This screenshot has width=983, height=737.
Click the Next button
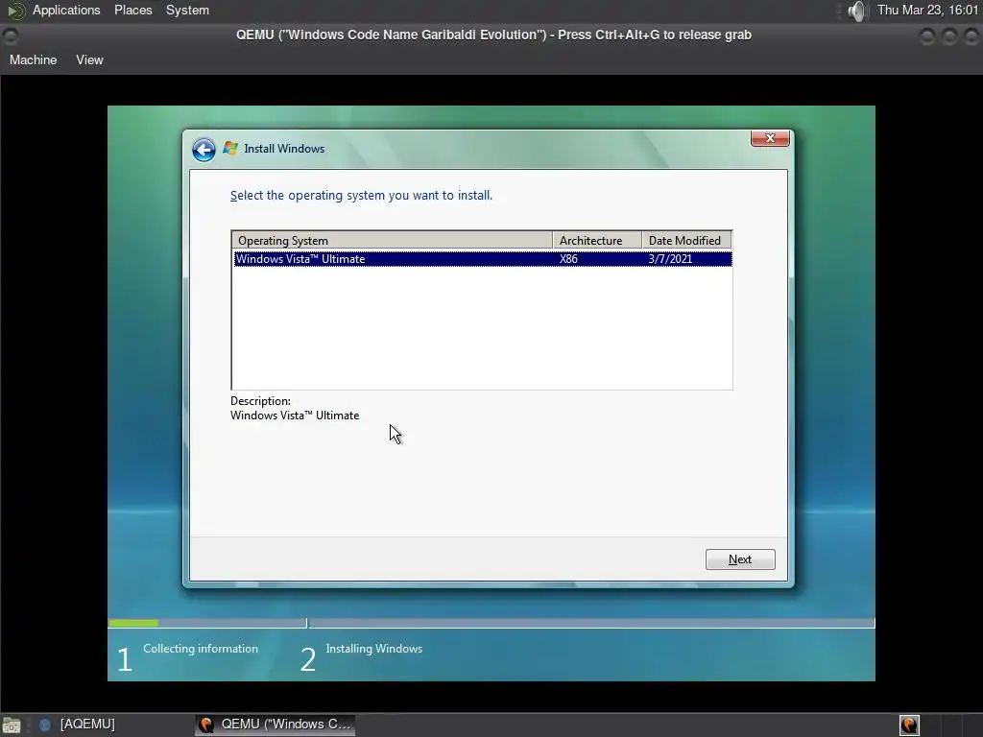coord(740,559)
